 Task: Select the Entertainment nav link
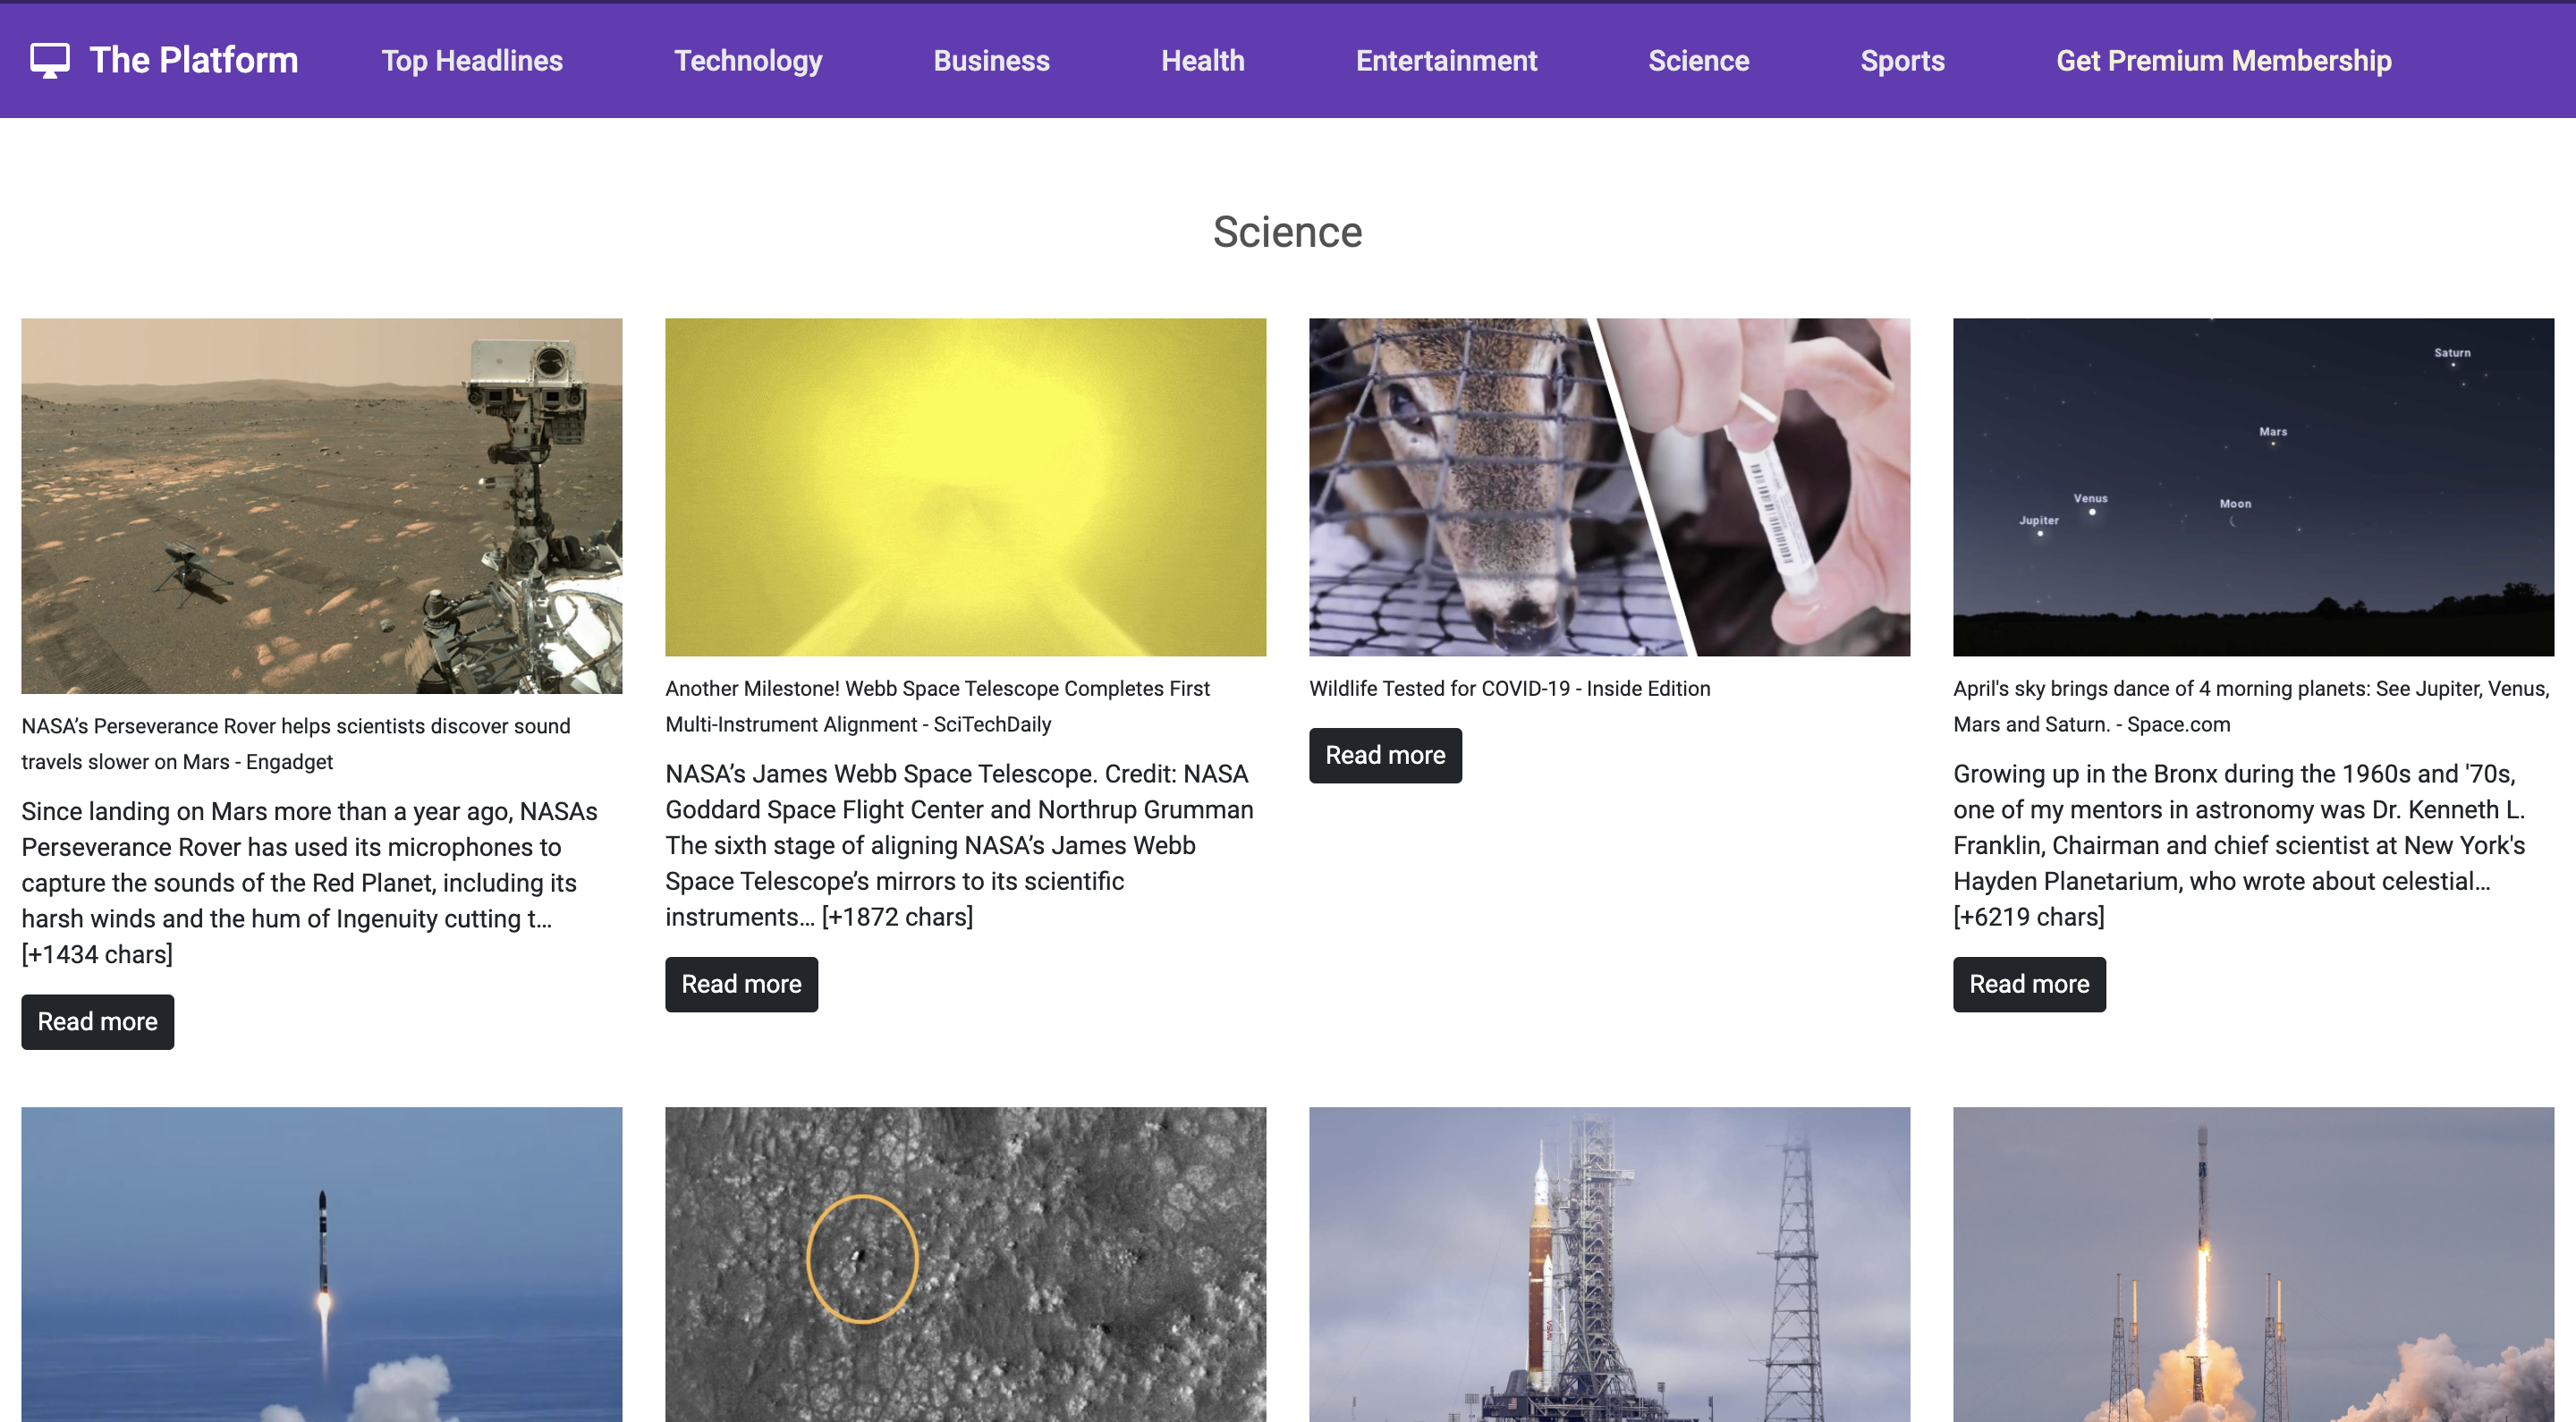1446,61
